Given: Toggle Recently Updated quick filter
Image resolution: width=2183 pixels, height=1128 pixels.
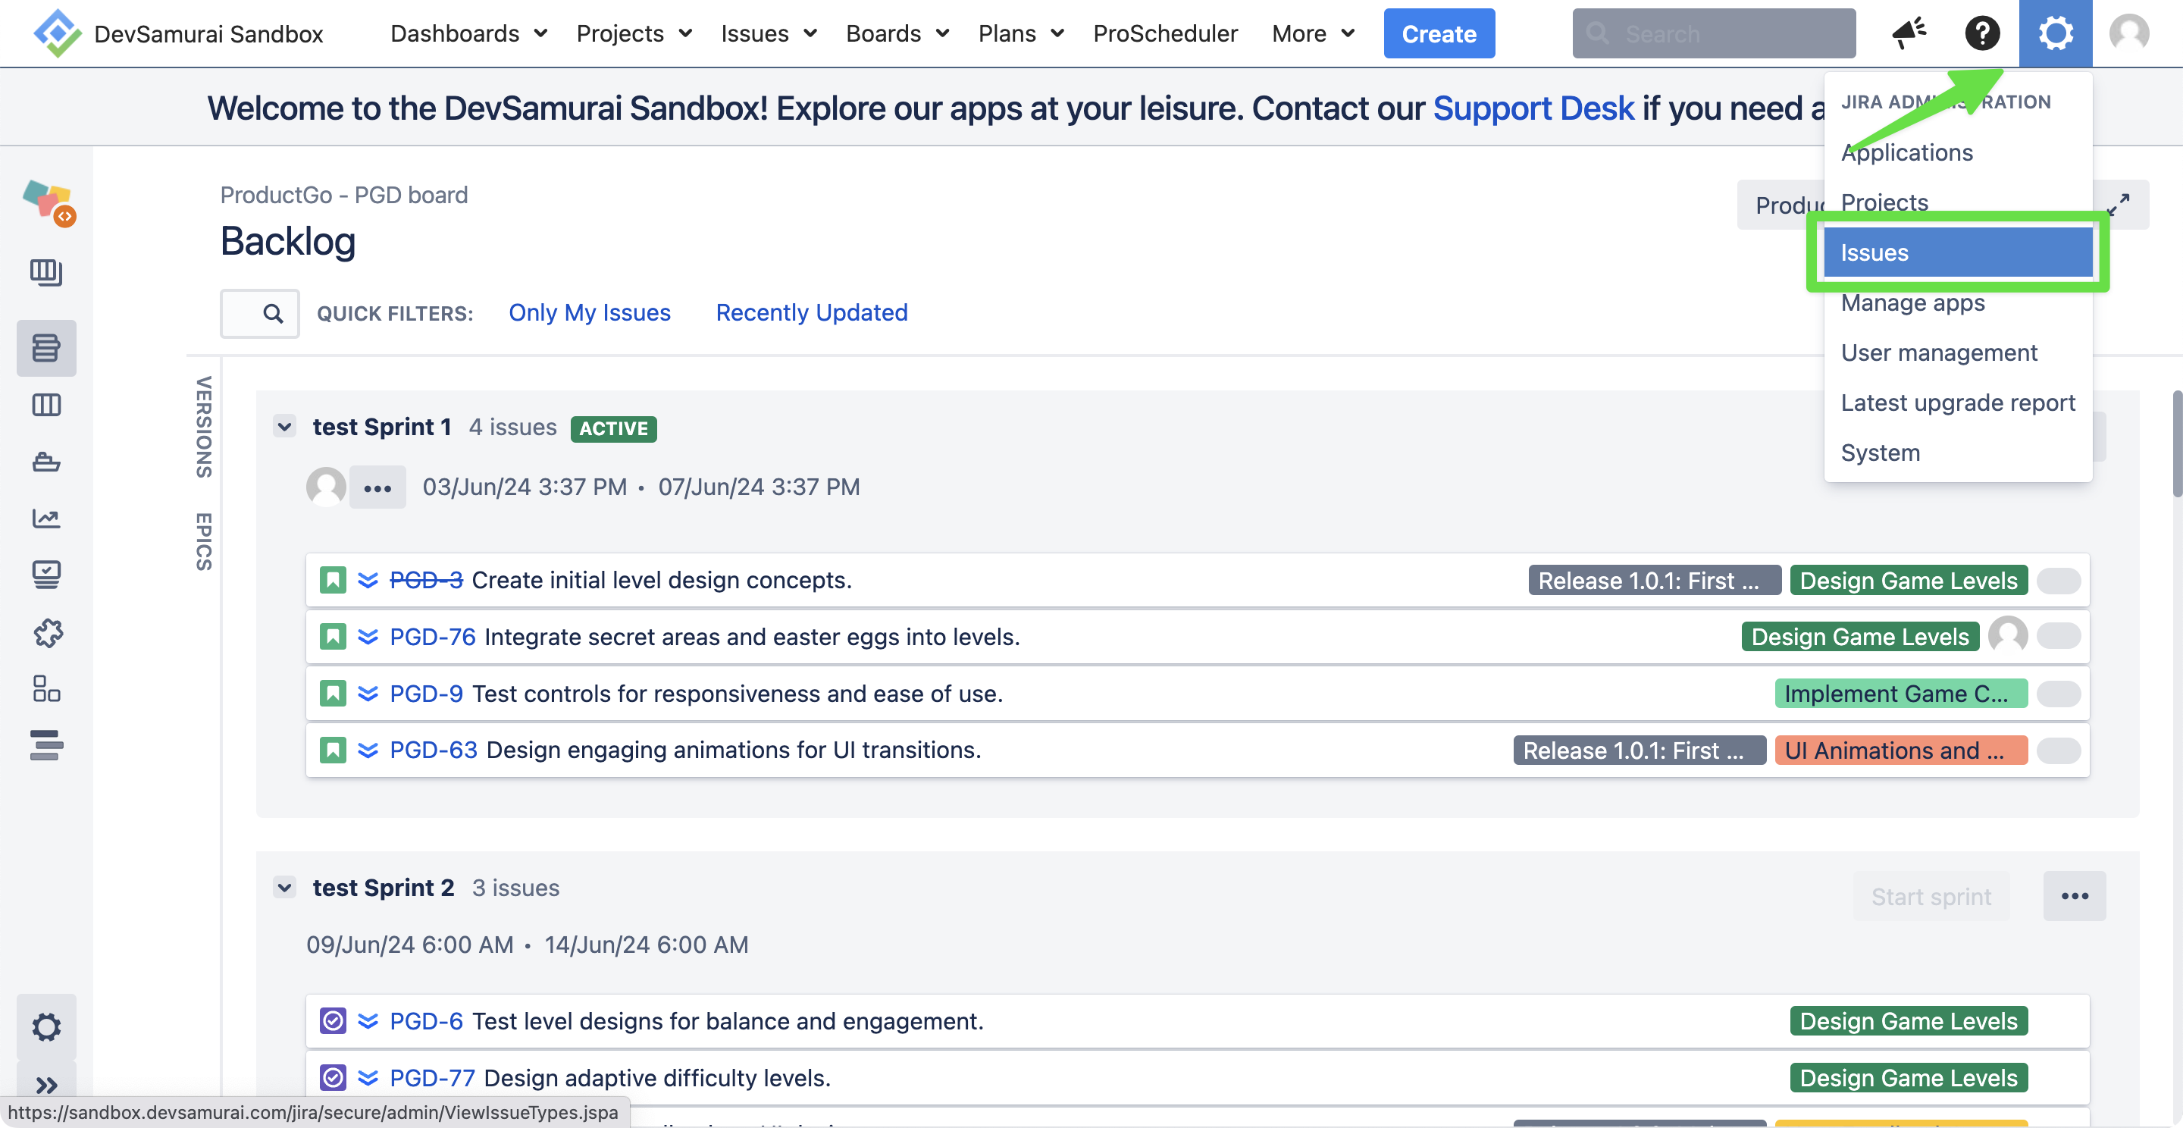Looking at the screenshot, I should coord(811,313).
